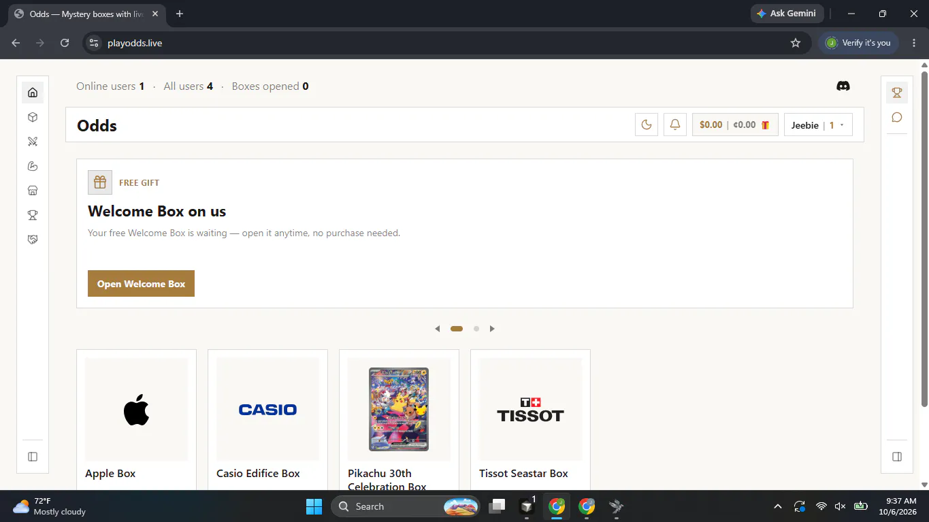Open the Discord link icon
The image size is (929, 522).
(843, 86)
